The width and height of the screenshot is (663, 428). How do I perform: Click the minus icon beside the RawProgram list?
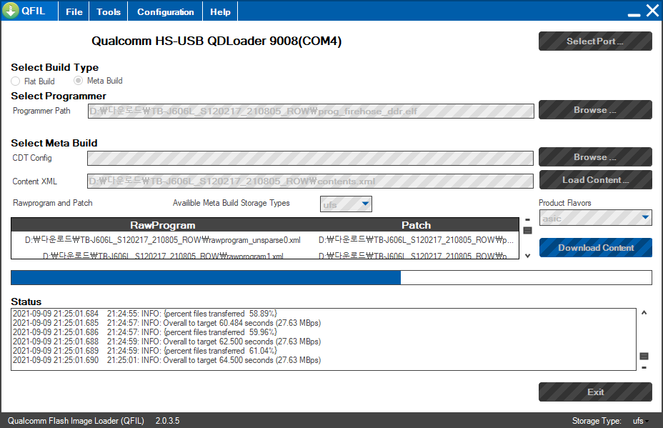[527, 220]
